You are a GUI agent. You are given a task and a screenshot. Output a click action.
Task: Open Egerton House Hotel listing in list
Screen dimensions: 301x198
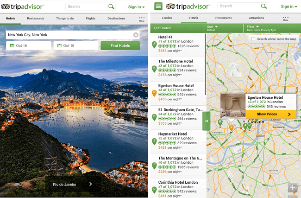178,93
